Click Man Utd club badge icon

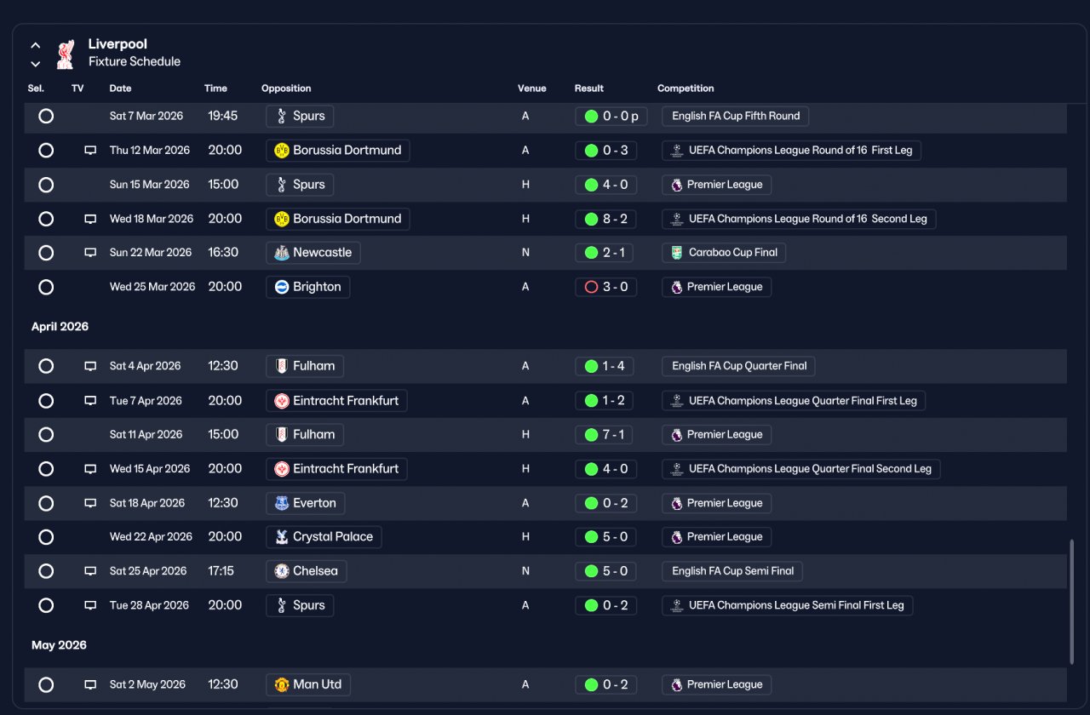[281, 684]
